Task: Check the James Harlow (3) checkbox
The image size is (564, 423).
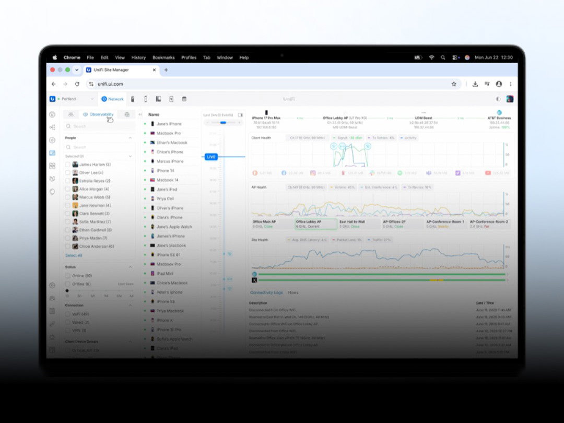Action: tap(67, 164)
